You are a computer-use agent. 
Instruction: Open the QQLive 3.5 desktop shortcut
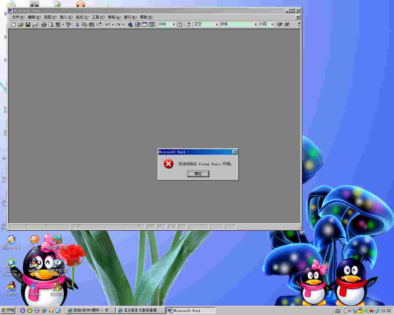pos(11,242)
